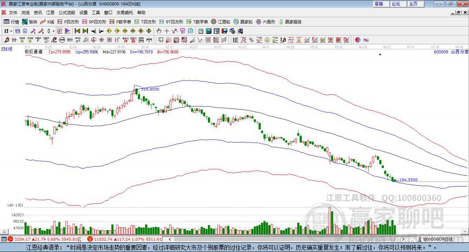The width and height of the screenshot is (469, 252).
Task: Expand the candlestick chart type dropdown arrow
Action: coord(54,31)
